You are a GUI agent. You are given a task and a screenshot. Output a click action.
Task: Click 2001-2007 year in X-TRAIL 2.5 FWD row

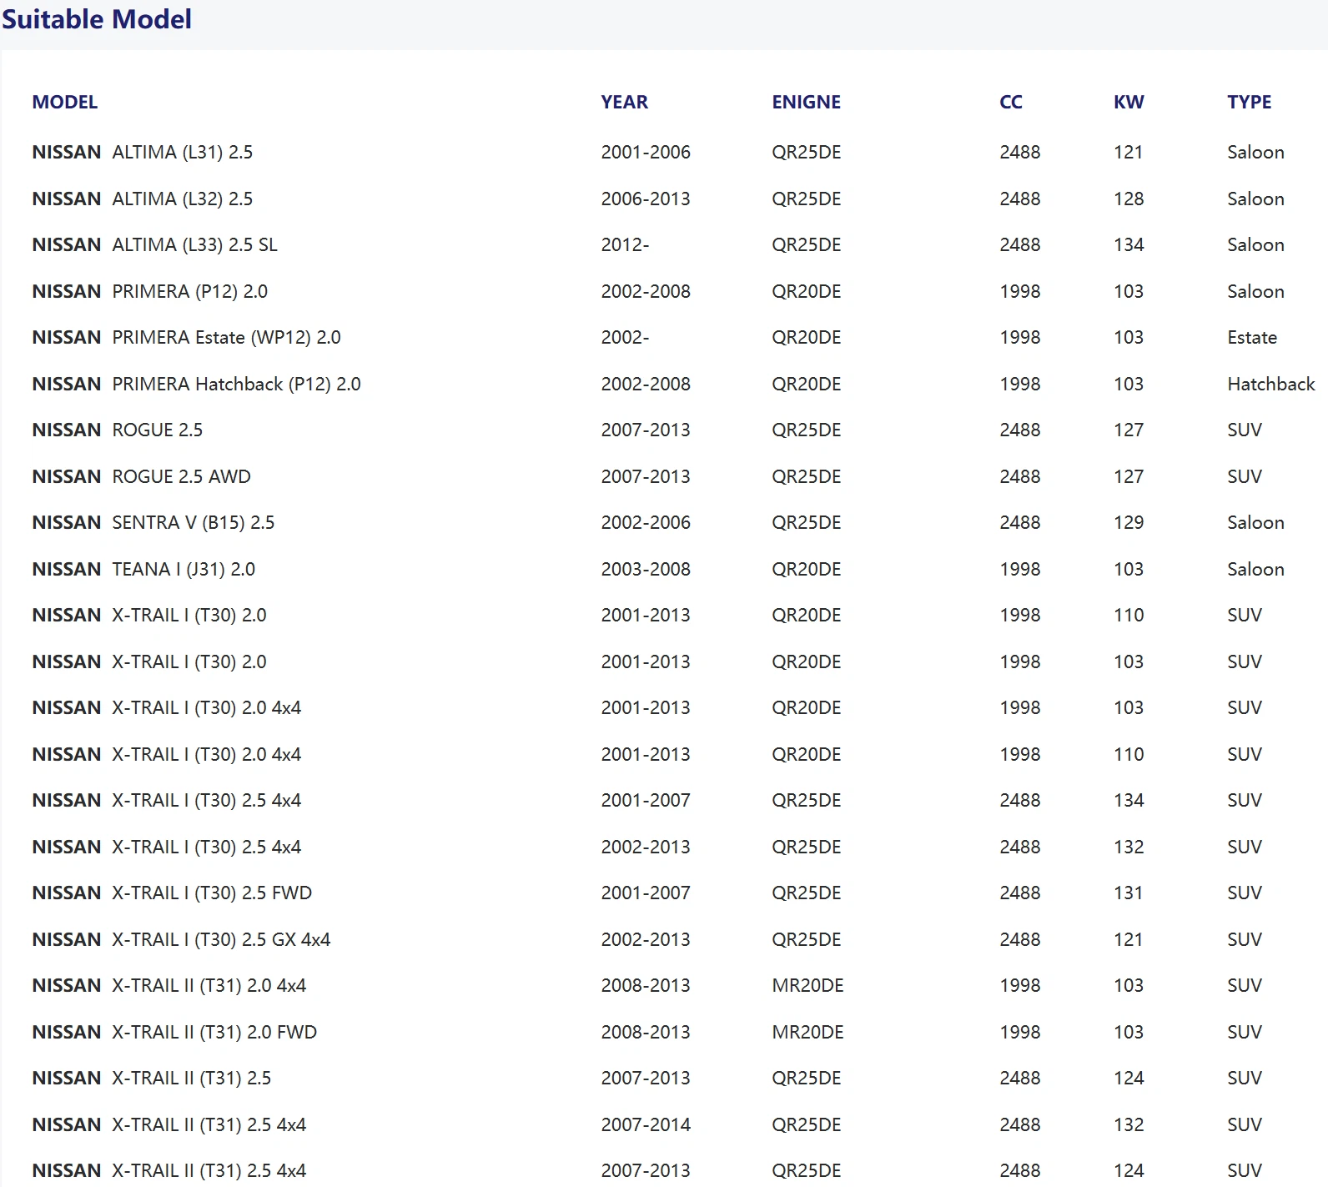[646, 893]
